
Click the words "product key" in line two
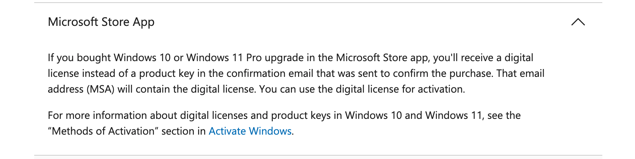tap(166, 73)
